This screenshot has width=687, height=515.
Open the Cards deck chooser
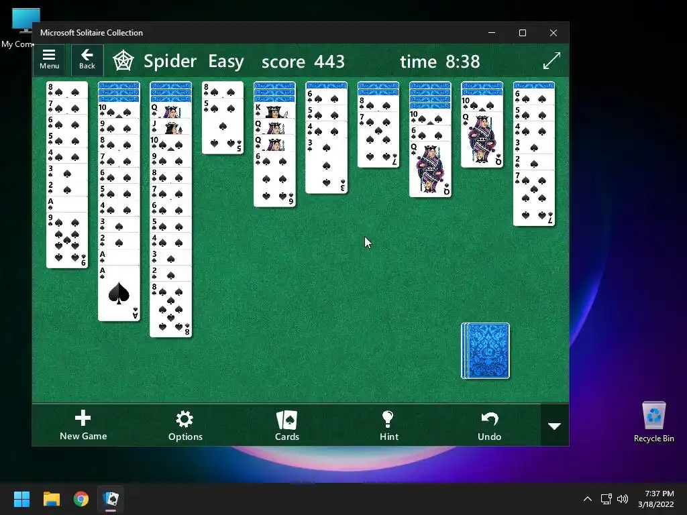point(287,425)
